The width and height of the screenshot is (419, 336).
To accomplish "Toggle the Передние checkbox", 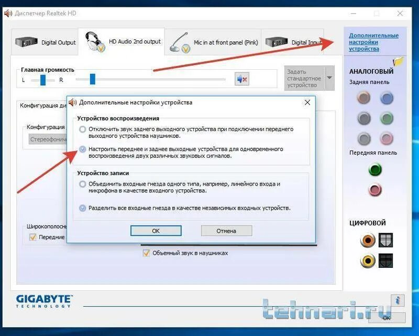I will pos(32,237).
